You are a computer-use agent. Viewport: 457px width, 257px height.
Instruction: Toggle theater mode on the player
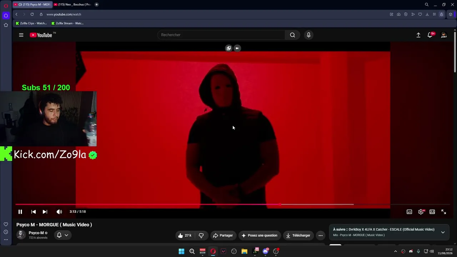pos(432,212)
